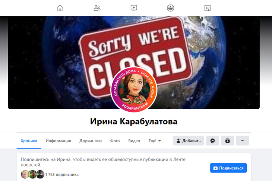Open the circular profile picture
This screenshot has height=181, width=272.
(134, 89)
